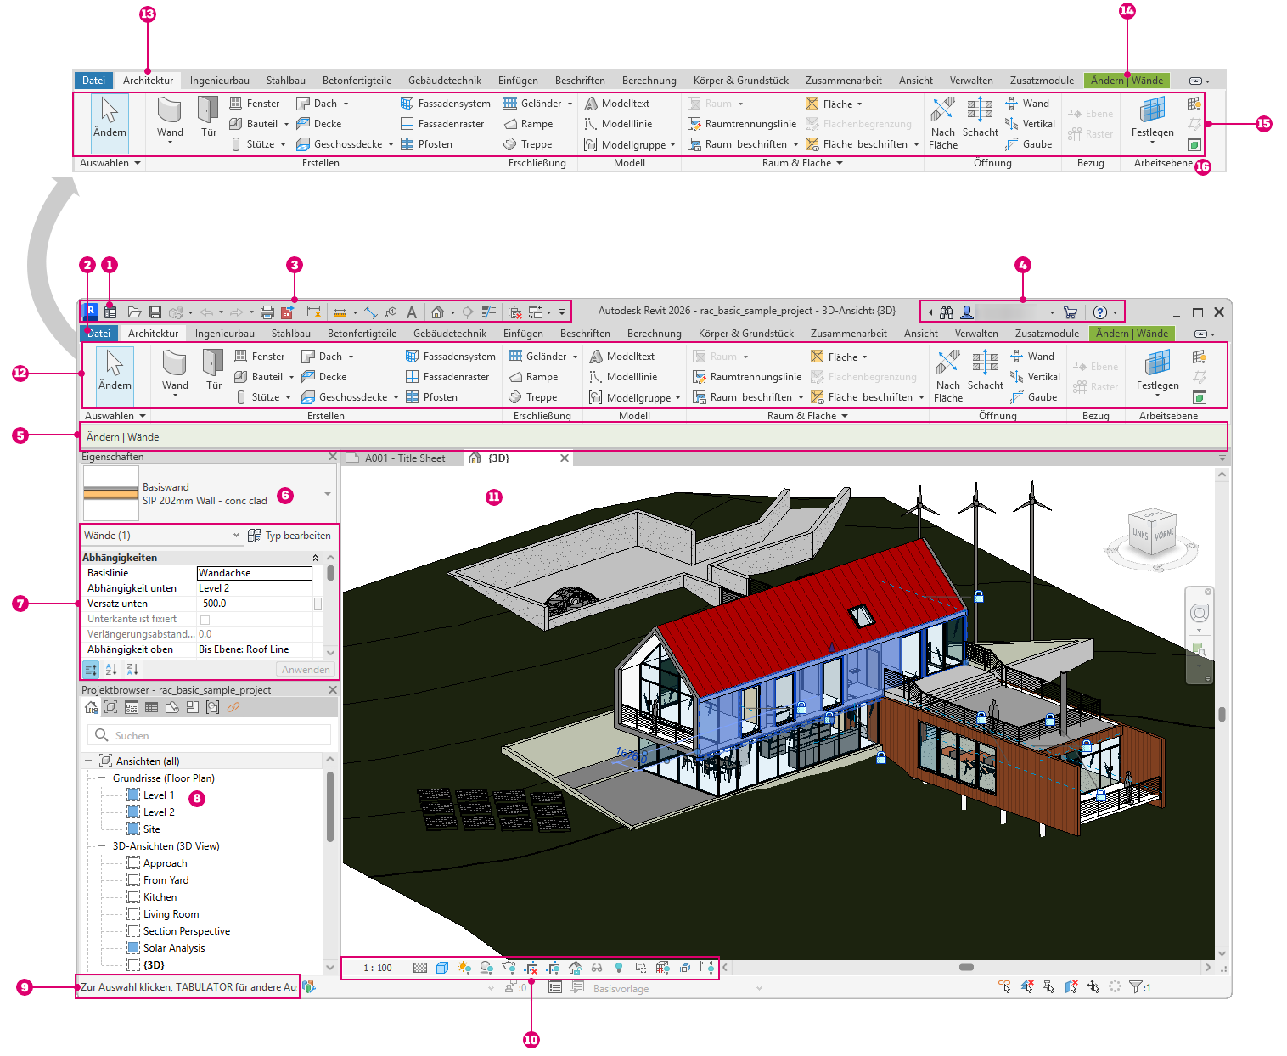This screenshot has height=1056, width=1287.
Task: Click the Wand button in enlarged ribbon callout
Action: click(170, 120)
